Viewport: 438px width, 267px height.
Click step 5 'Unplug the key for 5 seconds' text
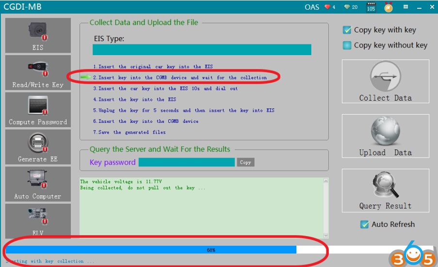click(x=184, y=110)
